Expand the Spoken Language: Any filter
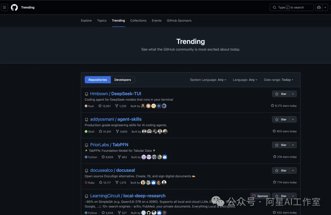This screenshot has width=331, height=215. [x=208, y=80]
